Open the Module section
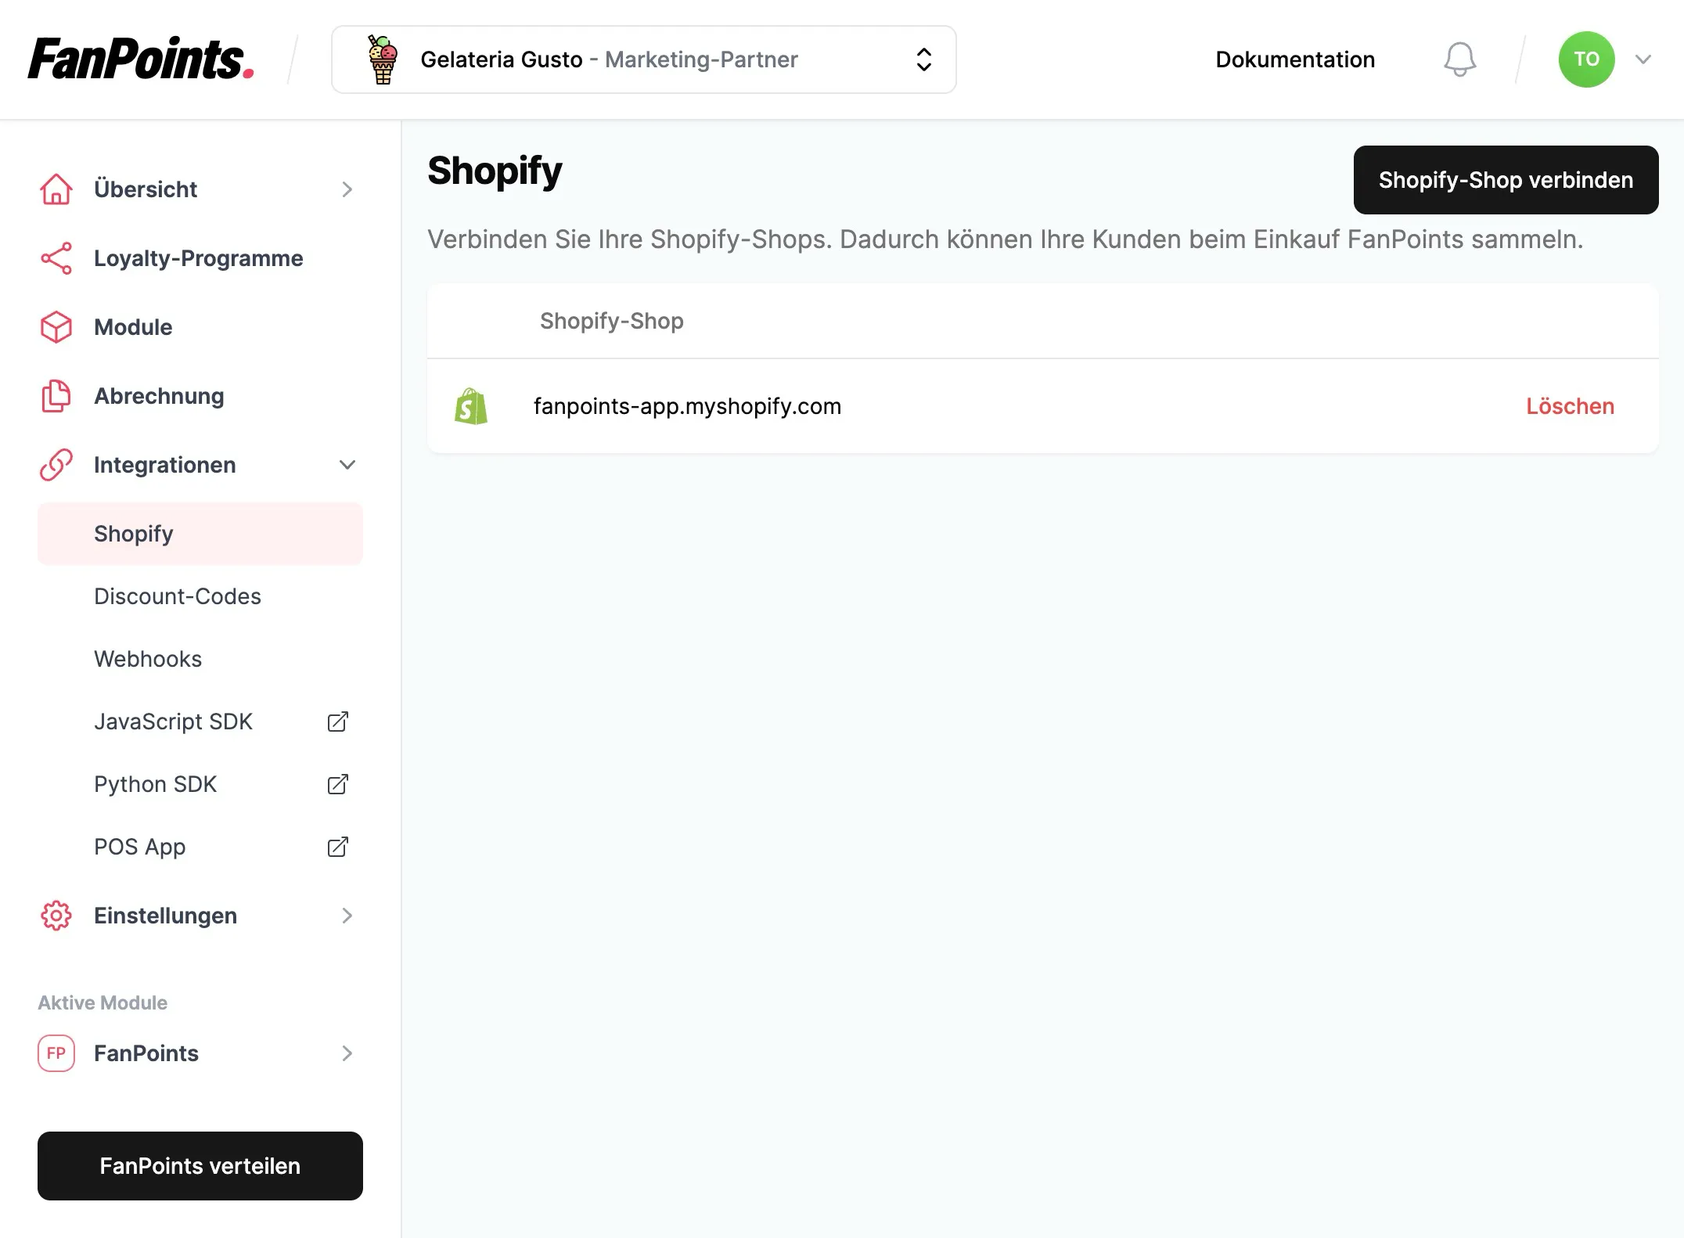 pos(200,327)
